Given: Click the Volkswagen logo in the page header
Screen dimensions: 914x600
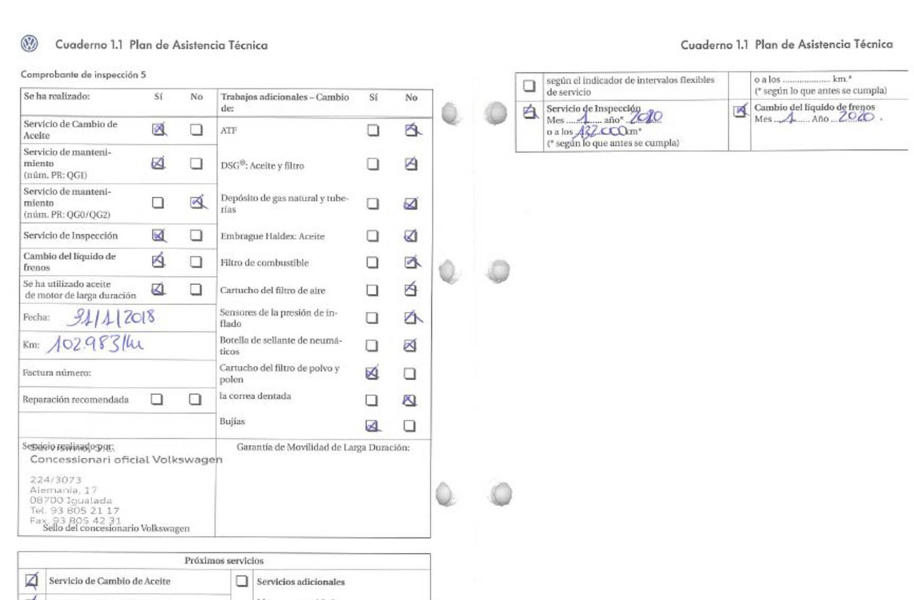Looking at the screenshot, I should click(x=30, y=44).
